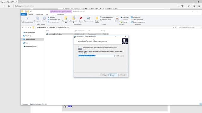Click the Вставить ribbon icon

click(x=45, y=19)
